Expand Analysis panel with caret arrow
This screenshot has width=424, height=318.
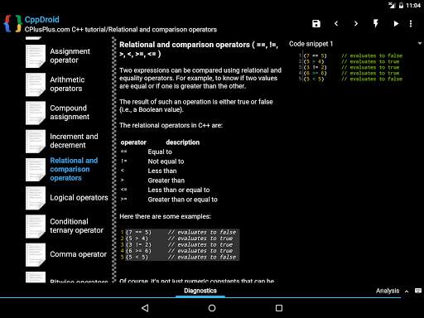(x=407, y=291)
